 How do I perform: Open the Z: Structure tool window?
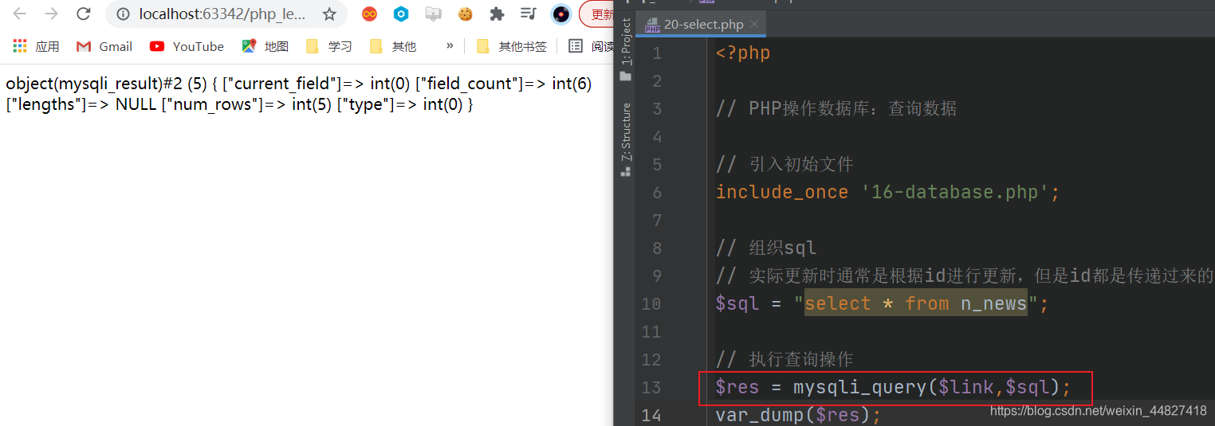click(x=626, y=139)
